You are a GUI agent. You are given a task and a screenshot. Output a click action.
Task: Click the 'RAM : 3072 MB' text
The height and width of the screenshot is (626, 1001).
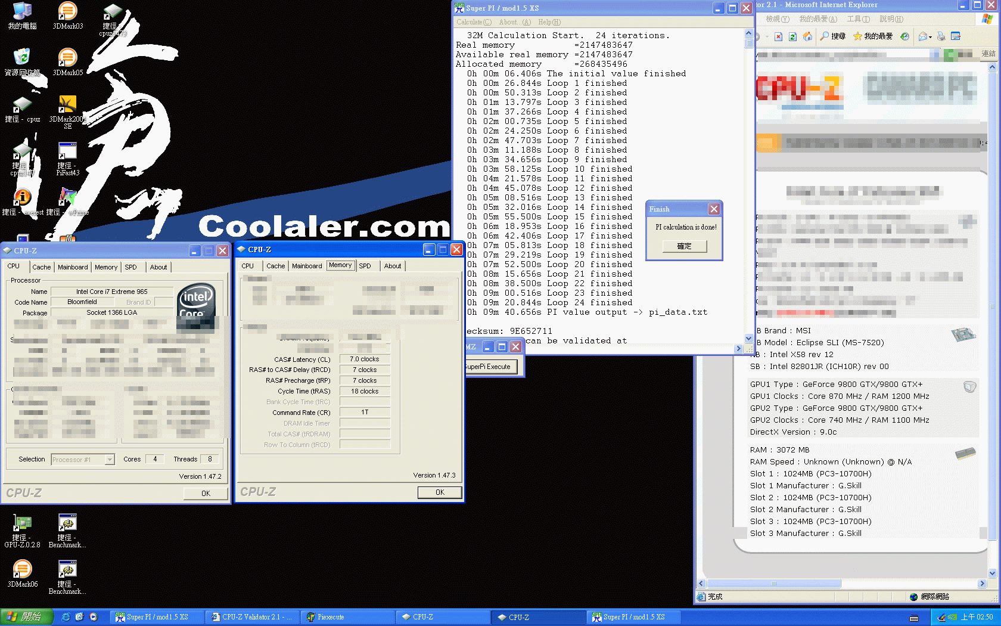(779, 450)
